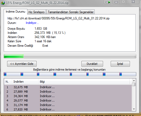This screenshot has height=116, width=141.
Task: Close the EnergyROM download window
Action: (133, 2)
